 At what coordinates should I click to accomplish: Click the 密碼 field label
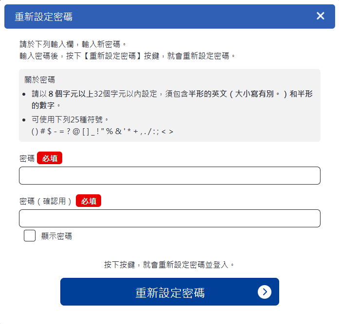click(27, 158)
